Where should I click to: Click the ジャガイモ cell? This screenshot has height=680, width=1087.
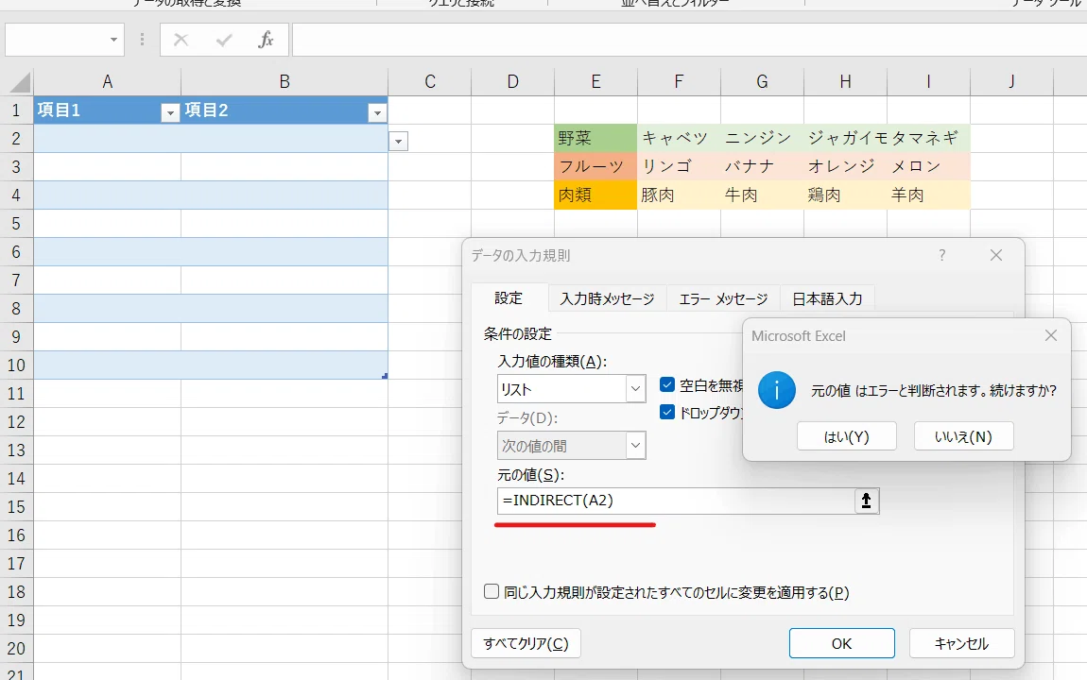pos(845,139)
